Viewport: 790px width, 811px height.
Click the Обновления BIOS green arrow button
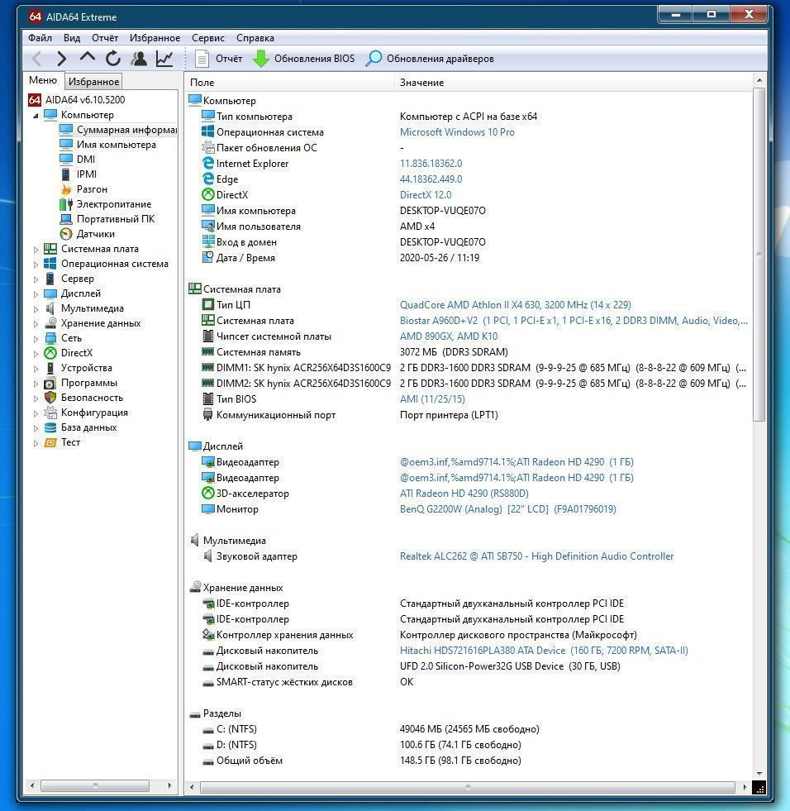(304, 59)
